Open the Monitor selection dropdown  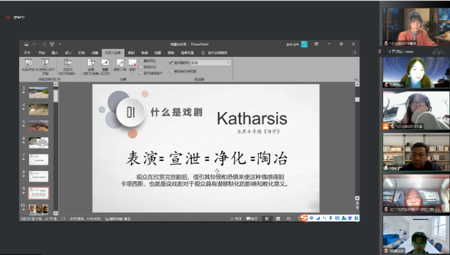[x=228, y=63]
